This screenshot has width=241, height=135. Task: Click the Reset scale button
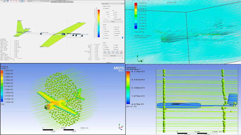click(x=113, y=56)
